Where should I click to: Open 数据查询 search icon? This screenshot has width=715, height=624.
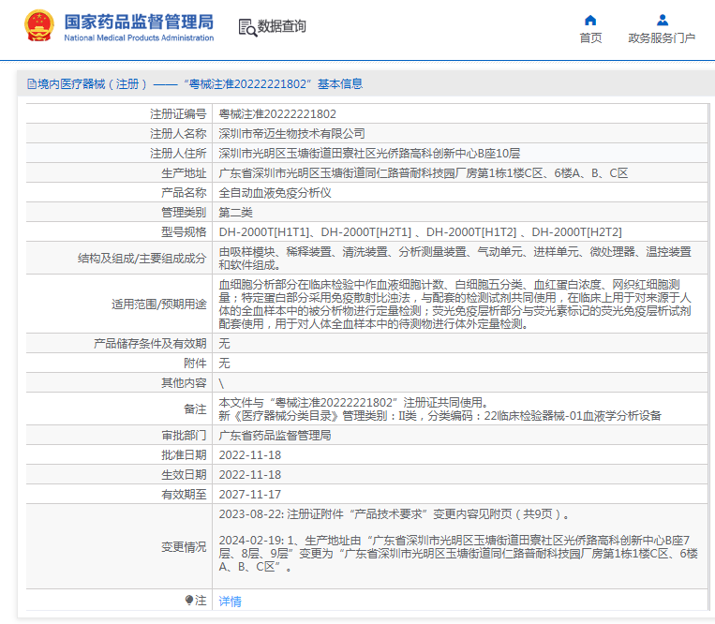point(247,27)
